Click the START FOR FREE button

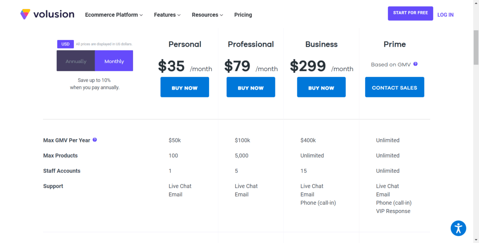pyautogui.click(x=410, y=13)
